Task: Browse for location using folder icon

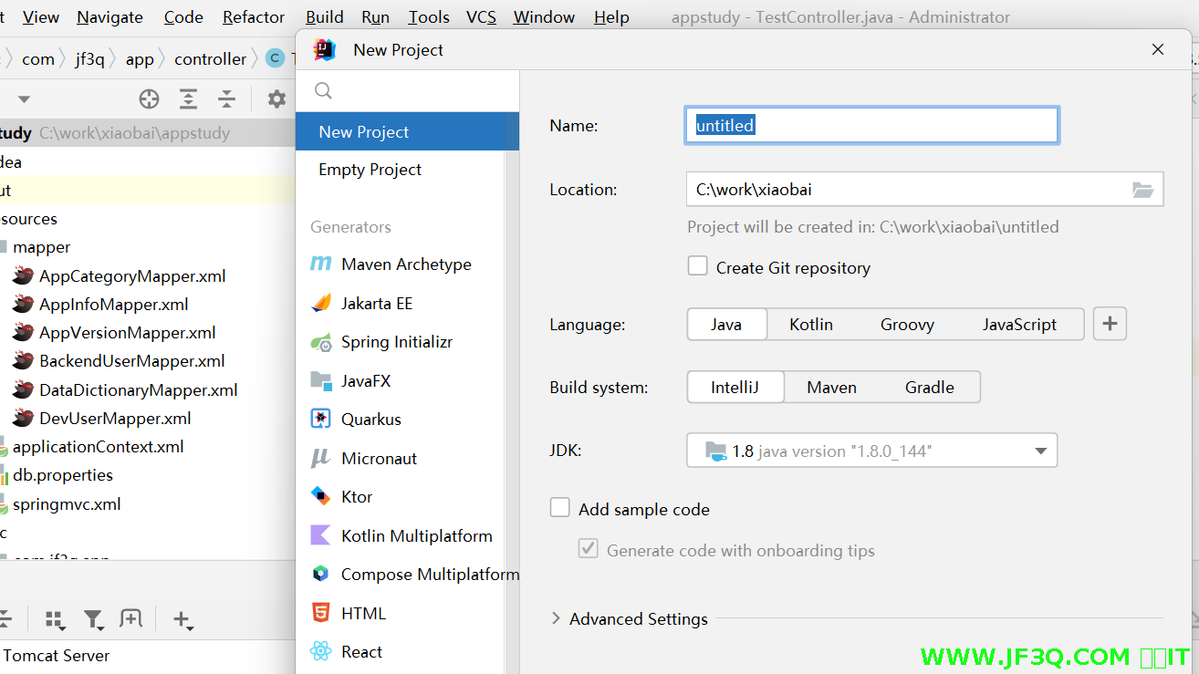Action: pos(1142,190)
